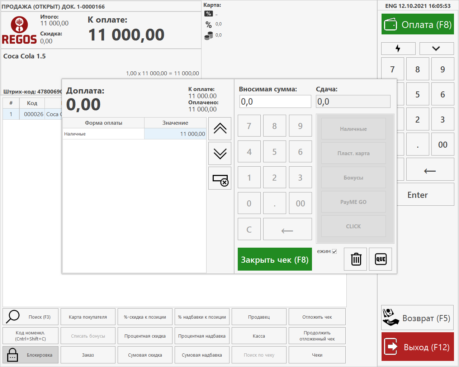Click the Возврат (F5) button
The width and height of the screenshot is (459, 367).
click(x=417, y=318)
